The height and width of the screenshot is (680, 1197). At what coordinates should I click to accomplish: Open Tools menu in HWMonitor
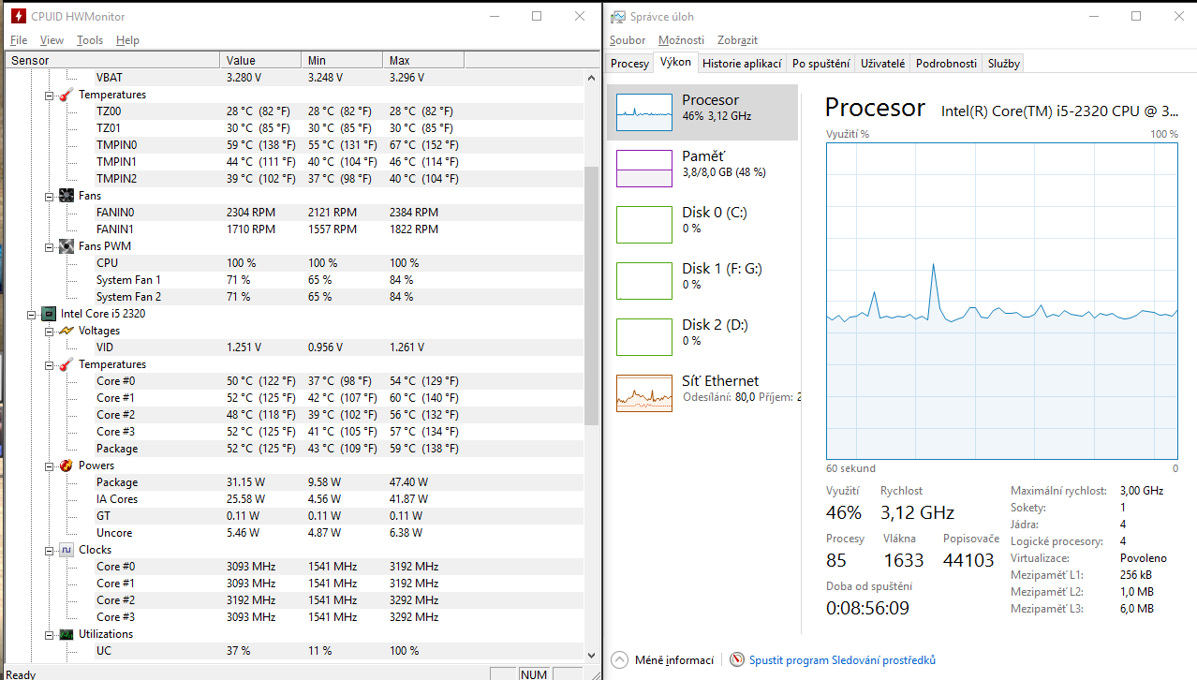tap(90, 40)
